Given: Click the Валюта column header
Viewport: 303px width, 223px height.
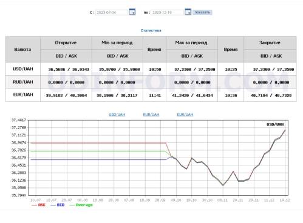Looking at the screenshot, I should 22,50.
